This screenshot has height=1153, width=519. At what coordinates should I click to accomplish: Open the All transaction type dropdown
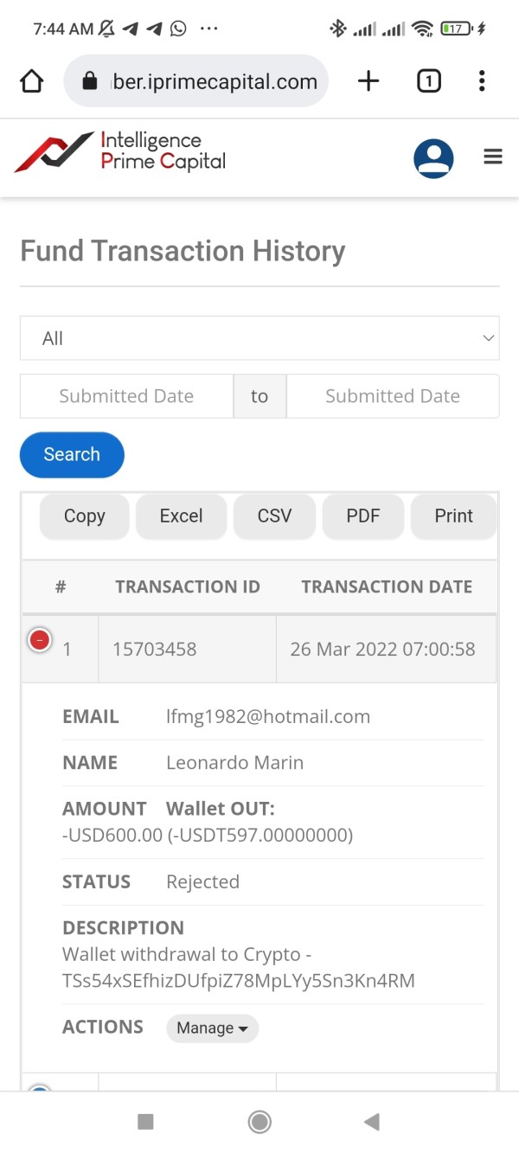click(259, 338)
